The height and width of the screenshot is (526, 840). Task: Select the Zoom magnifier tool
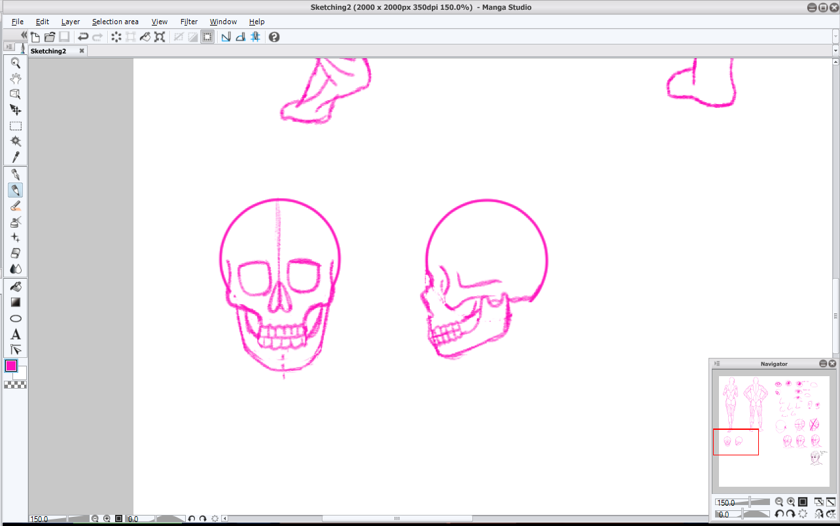point(16,63)
